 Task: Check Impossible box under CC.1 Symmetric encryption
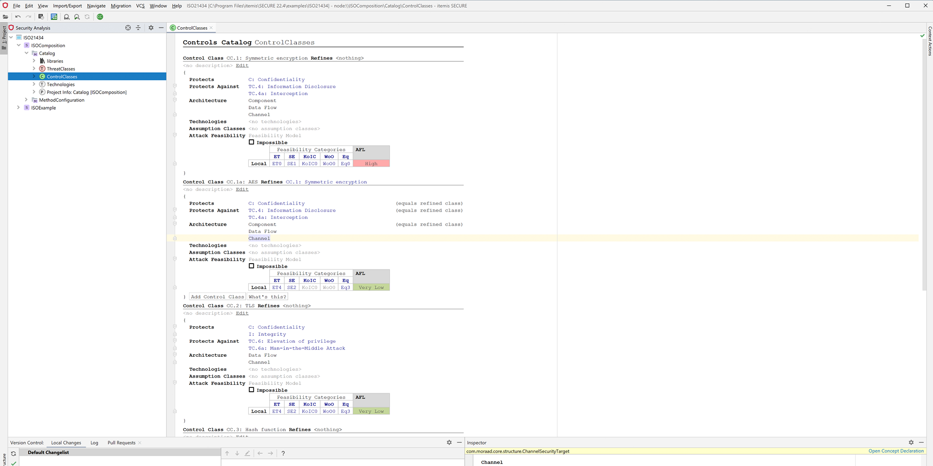pyautogui.click(x=251, y=142)
